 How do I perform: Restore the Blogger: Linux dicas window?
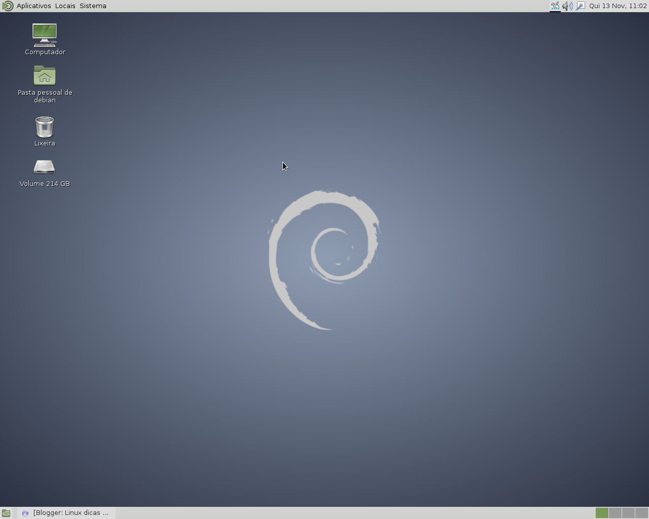click(x=71, y=512)
